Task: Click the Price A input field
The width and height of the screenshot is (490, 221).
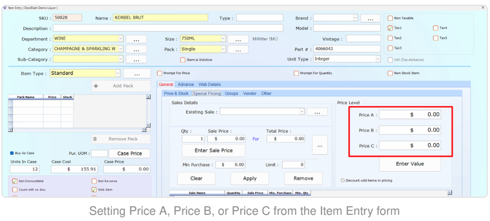Action: 410,115
